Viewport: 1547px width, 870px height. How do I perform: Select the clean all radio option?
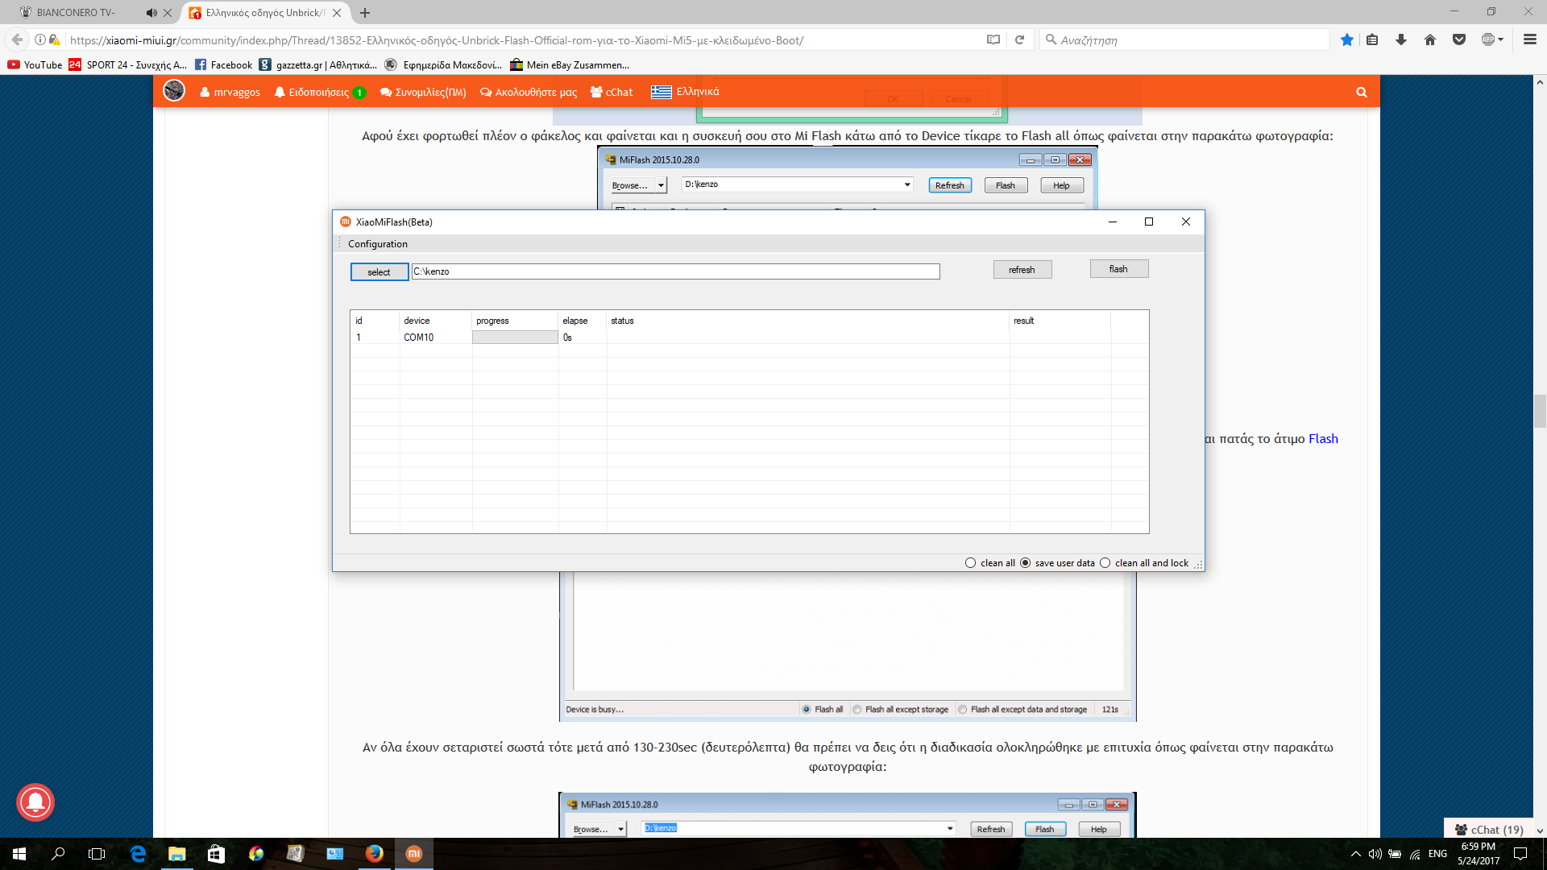[x=970, y=563]
